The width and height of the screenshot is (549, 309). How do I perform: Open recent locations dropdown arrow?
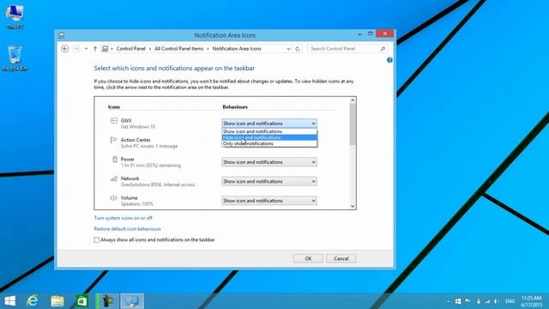point(86,49)
